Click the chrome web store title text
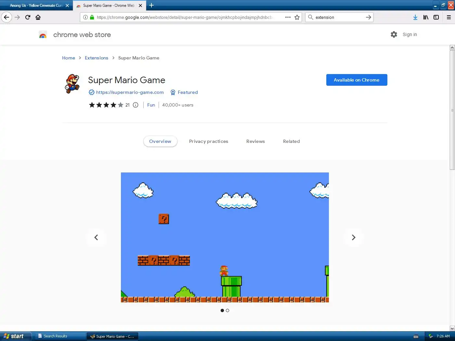 pyautogui.click(x=82, y=35)
